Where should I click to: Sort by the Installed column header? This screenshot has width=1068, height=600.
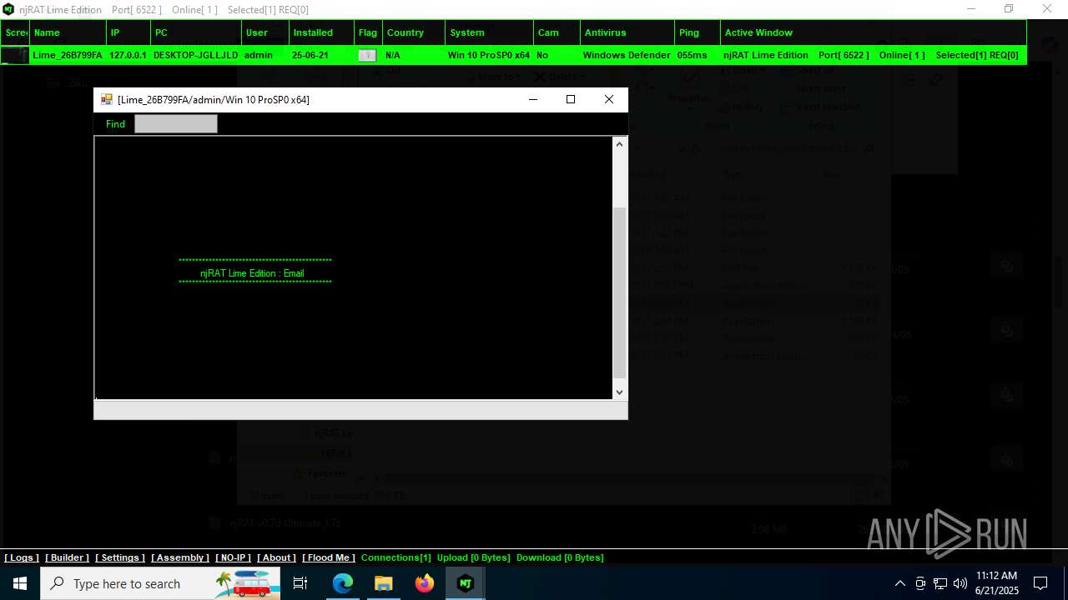[321, 32]
